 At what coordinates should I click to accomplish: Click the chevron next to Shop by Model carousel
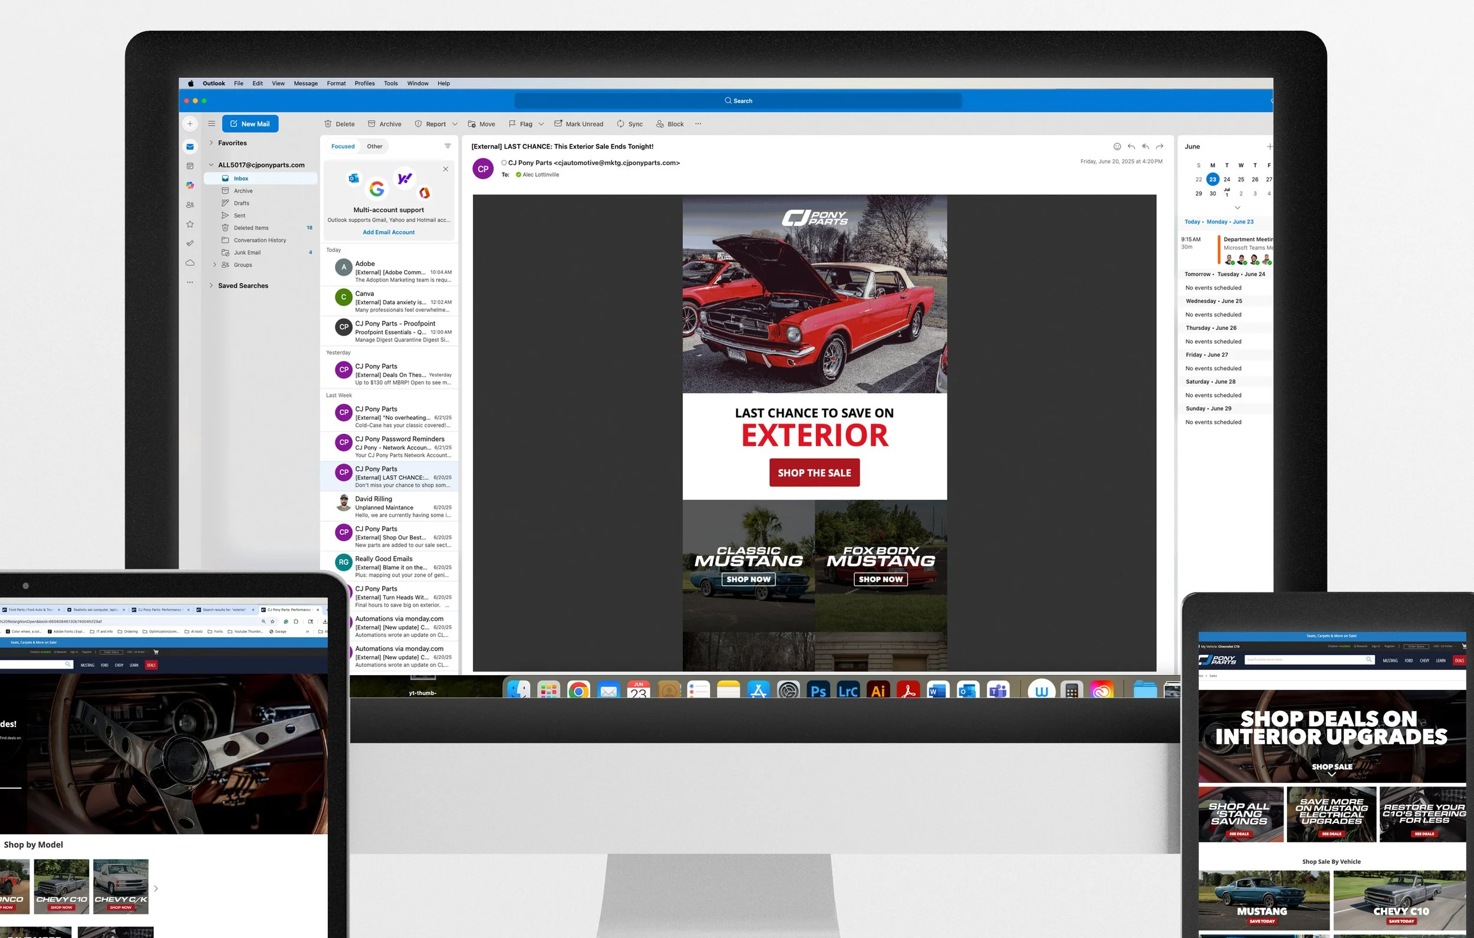[x=156, y=888]
